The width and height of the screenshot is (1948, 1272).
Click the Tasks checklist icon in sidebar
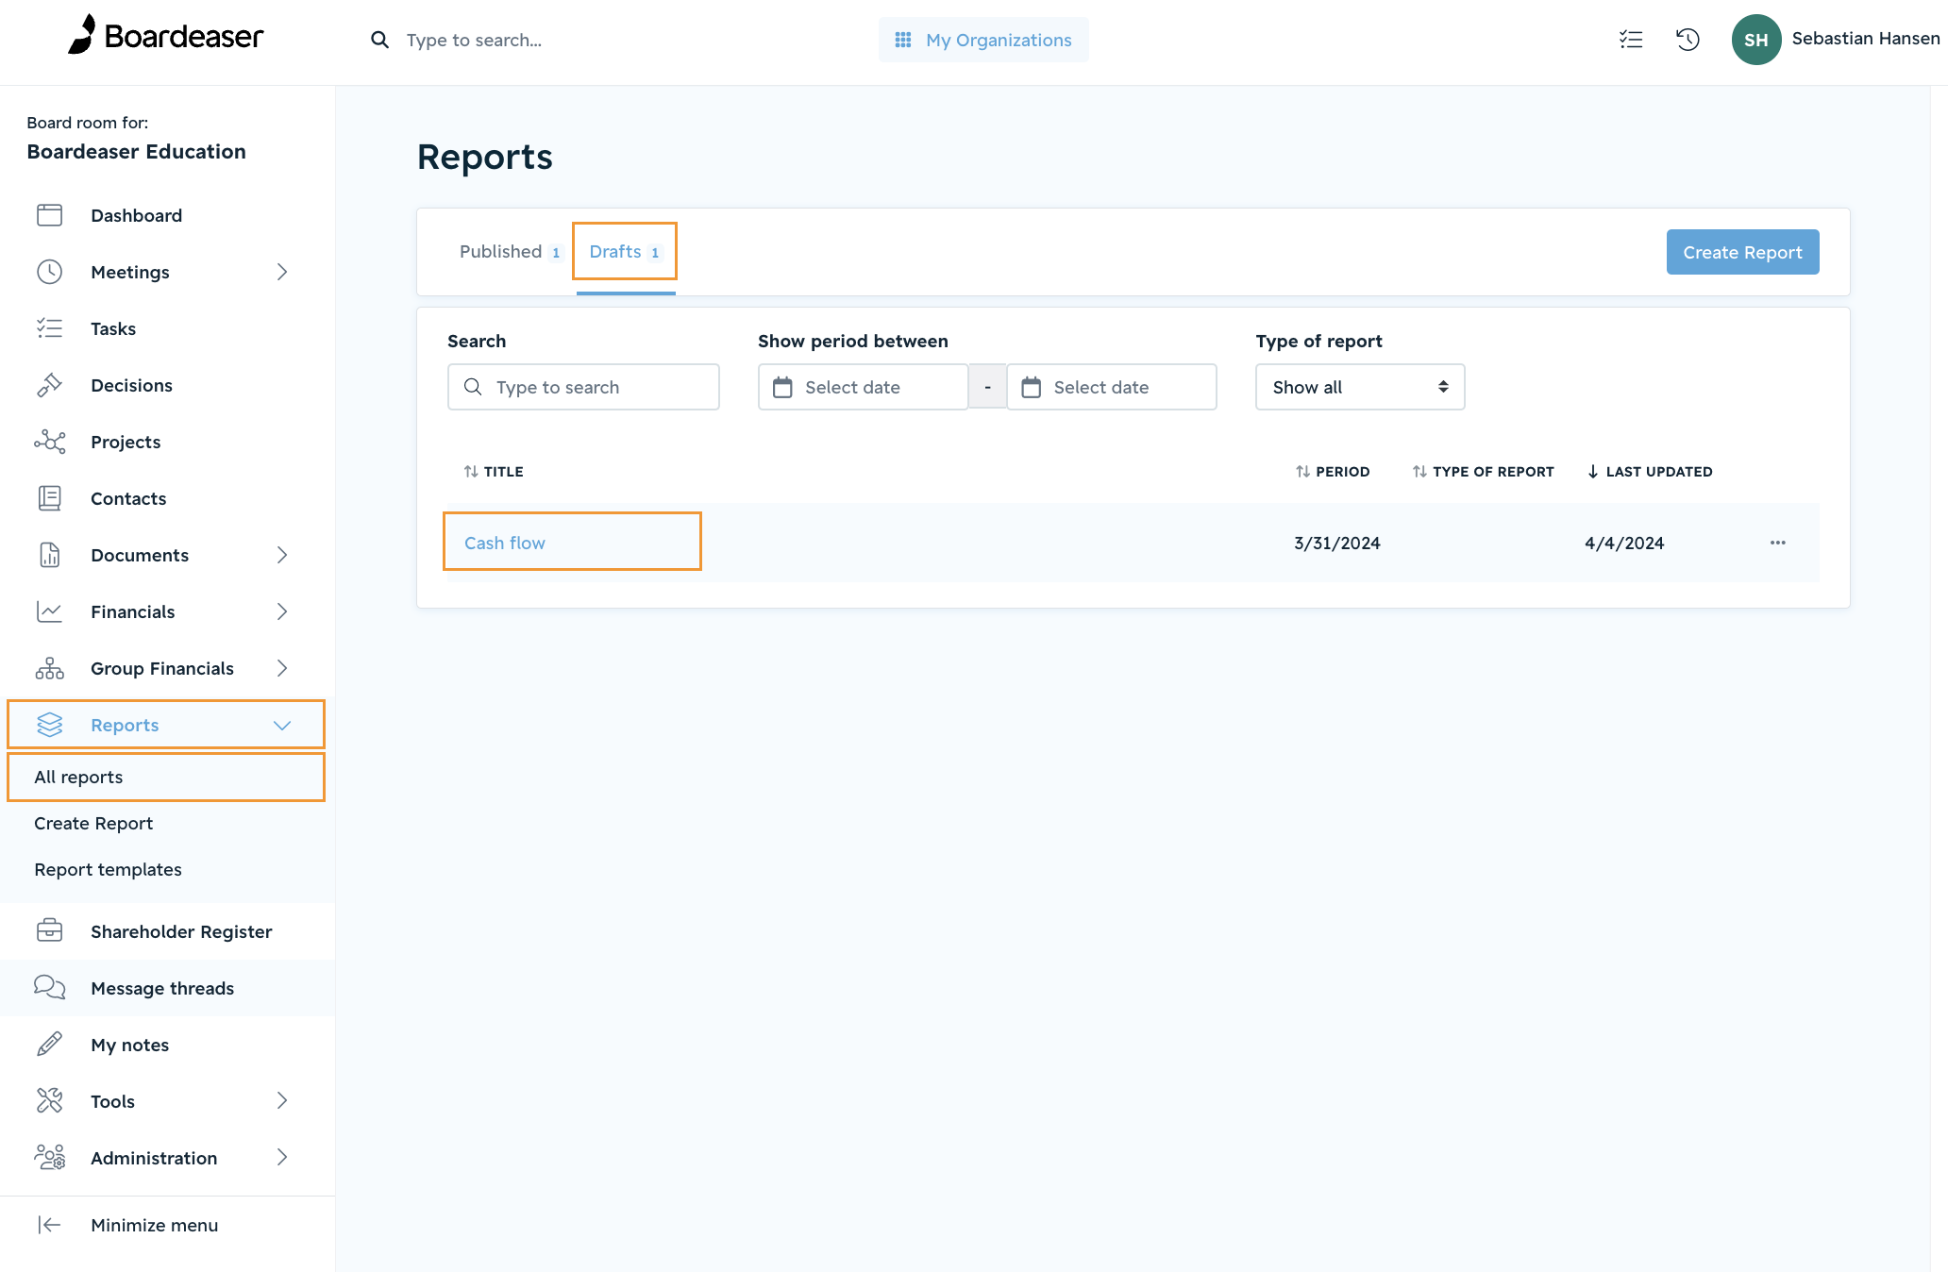(x=49, y=328)
